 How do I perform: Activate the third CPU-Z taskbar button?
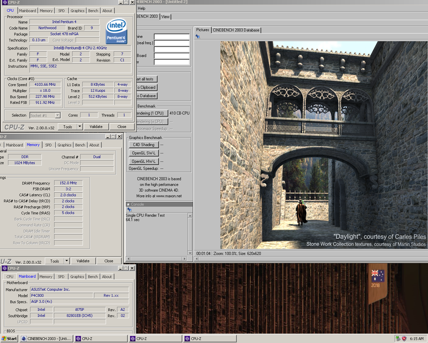[210, 339]
